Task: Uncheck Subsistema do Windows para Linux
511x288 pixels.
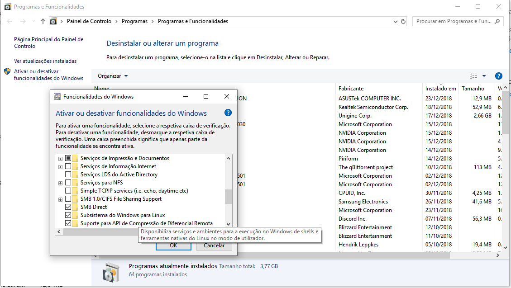Action: click(68, 215)
